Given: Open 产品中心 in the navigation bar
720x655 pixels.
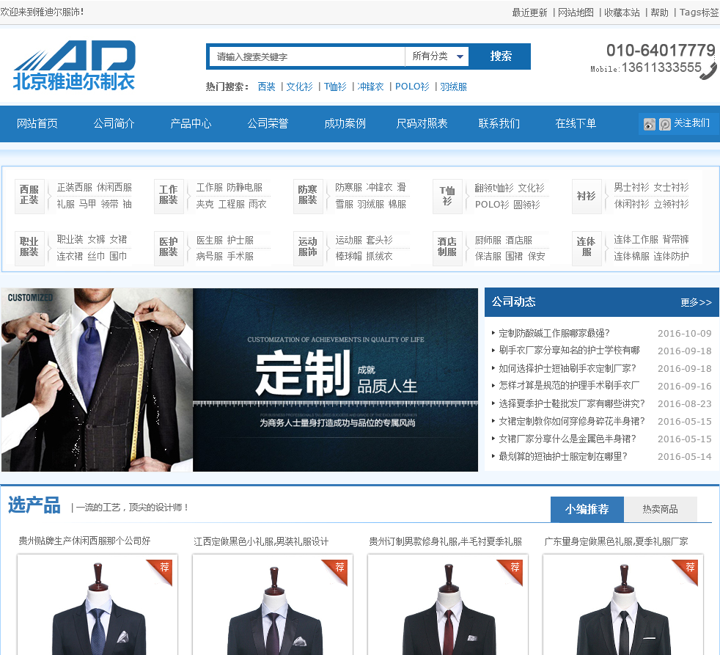Looking at the screenshot, I should (x=191, y=123).
